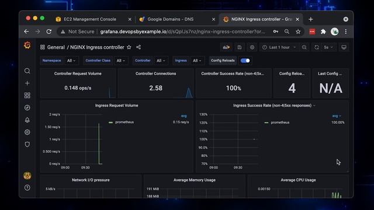This screenshot has width=374, height=210.
Task: Open the Configuration gear in sidebar
Action: [27, 132]
